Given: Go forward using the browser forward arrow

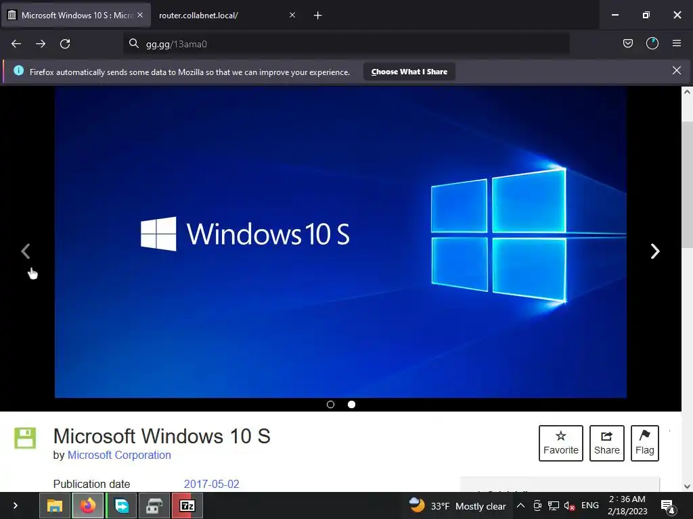Looking at the screenshot, I should [x=41, y=44].
